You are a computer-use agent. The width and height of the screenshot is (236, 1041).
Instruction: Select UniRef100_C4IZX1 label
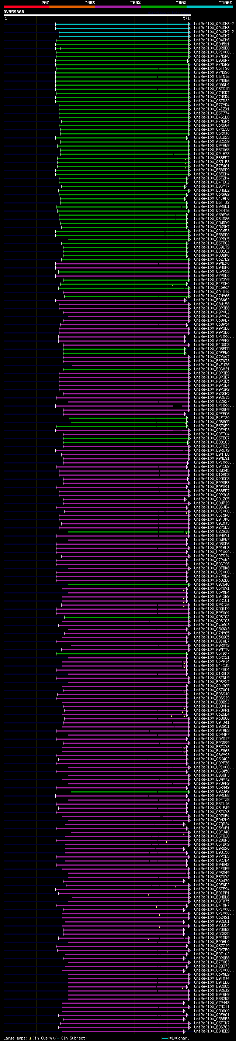pyautogui.click(x=212, y=109)
